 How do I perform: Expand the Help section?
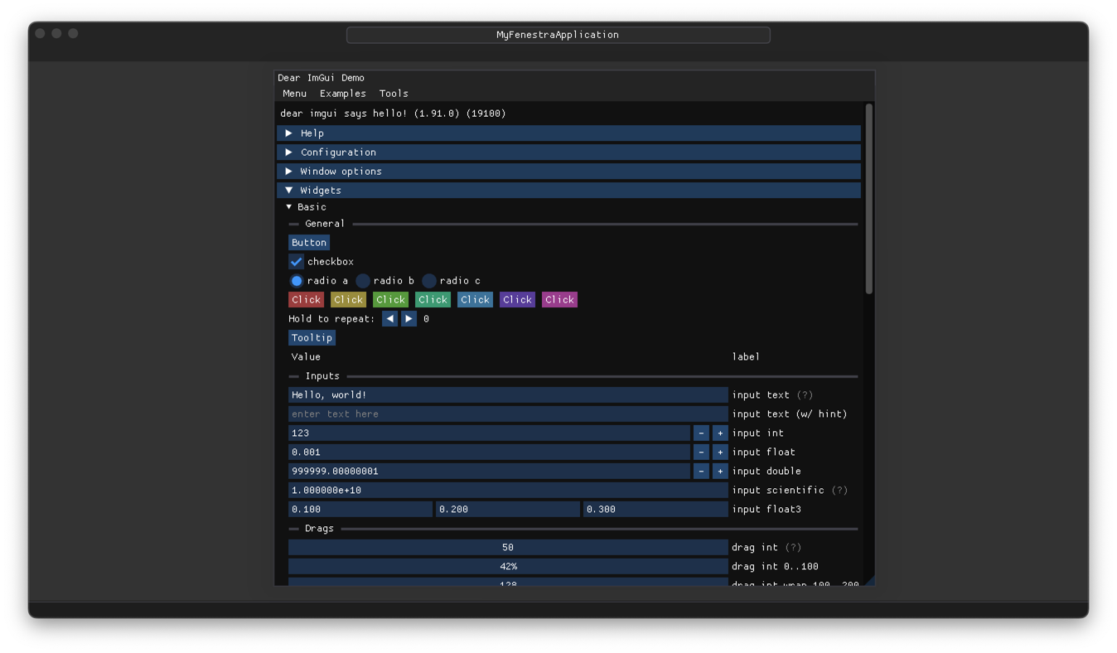point(568,133)
